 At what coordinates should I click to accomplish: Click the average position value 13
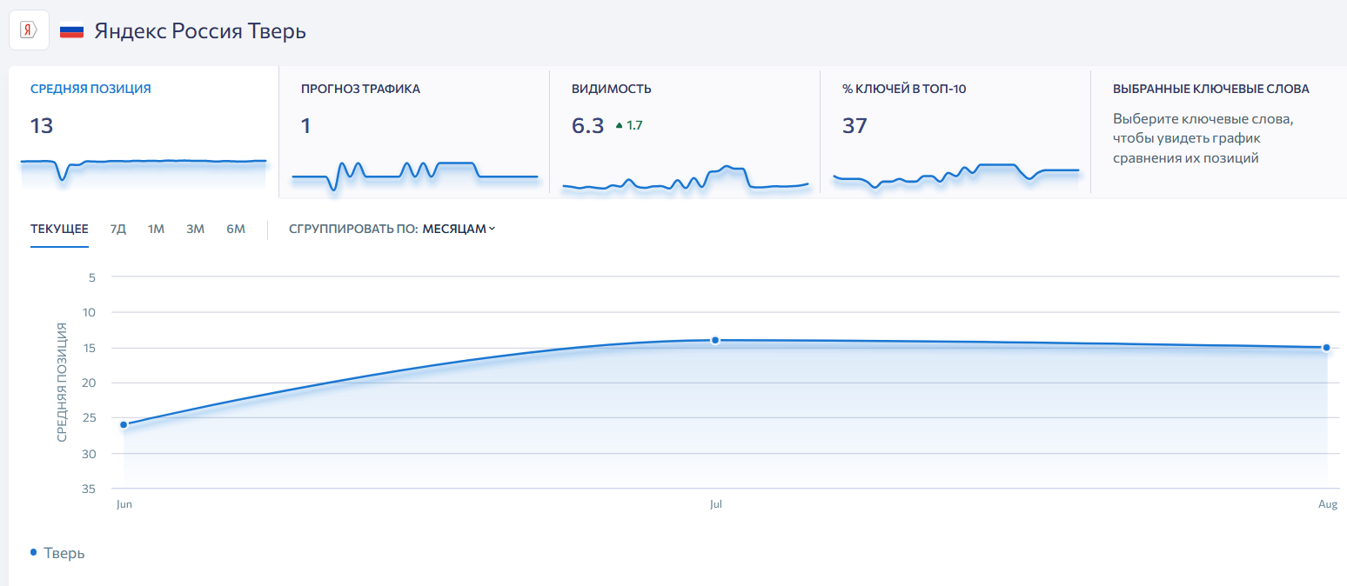(42, 126)
